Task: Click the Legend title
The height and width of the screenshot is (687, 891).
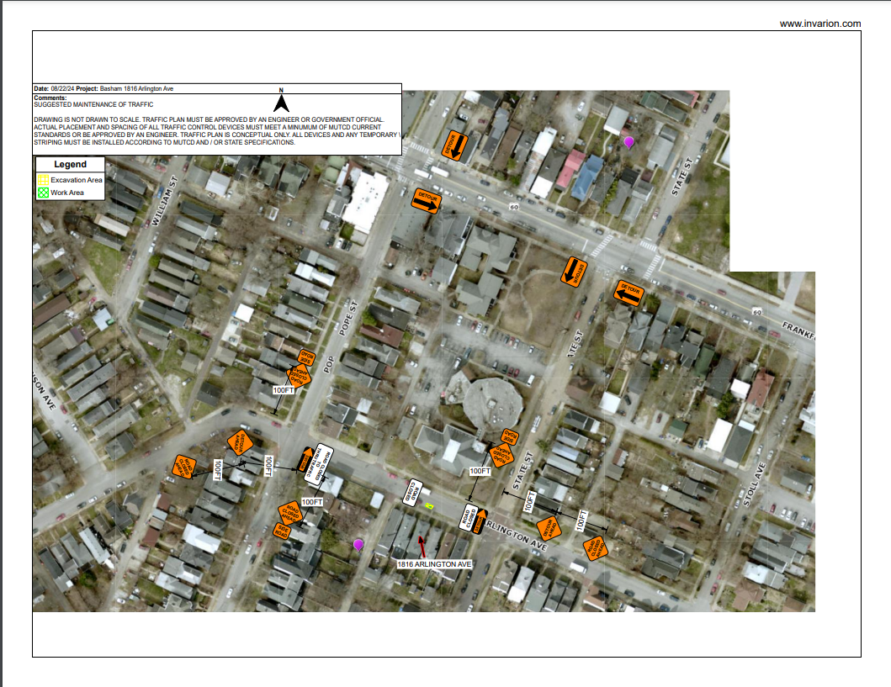Action: coord(71,165)
